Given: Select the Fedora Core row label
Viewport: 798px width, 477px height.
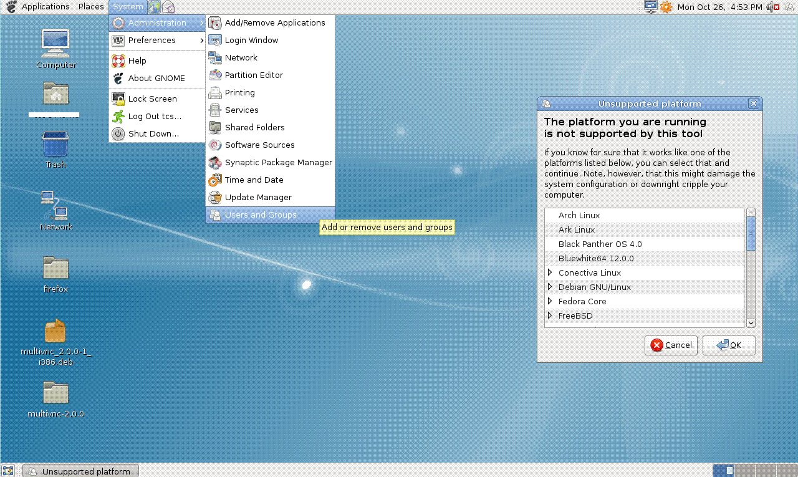Looking at the screenshot, I should [582, 302].
